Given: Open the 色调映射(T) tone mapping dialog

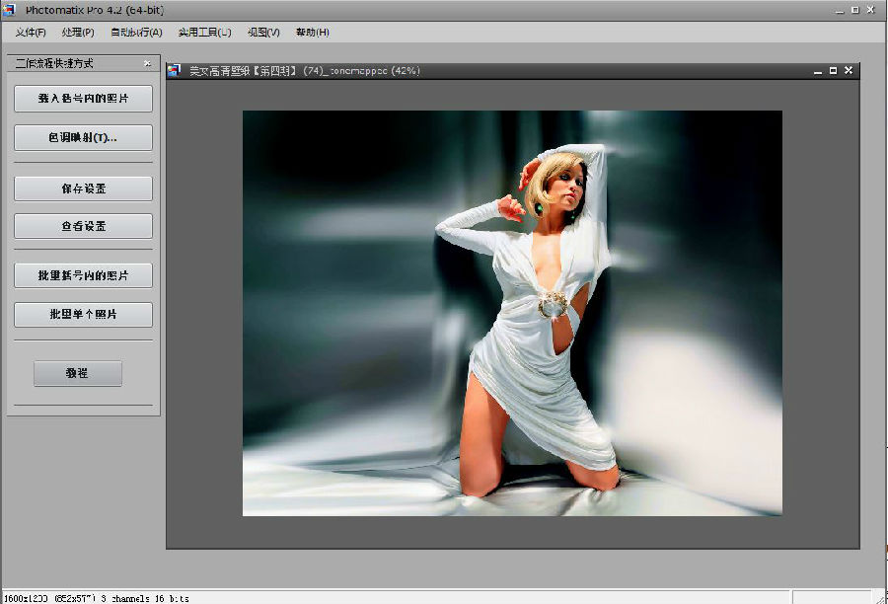Looking at the screenshot, I should click(x=82, y=137).
